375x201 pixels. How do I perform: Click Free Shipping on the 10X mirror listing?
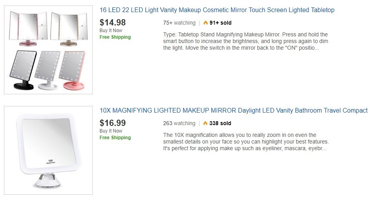point(115,138)
